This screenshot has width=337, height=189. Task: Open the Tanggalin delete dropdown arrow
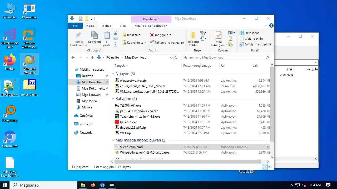point(170,35)
